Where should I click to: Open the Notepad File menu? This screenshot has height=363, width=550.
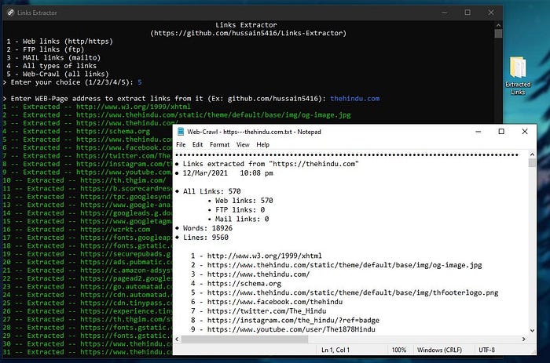181,144
